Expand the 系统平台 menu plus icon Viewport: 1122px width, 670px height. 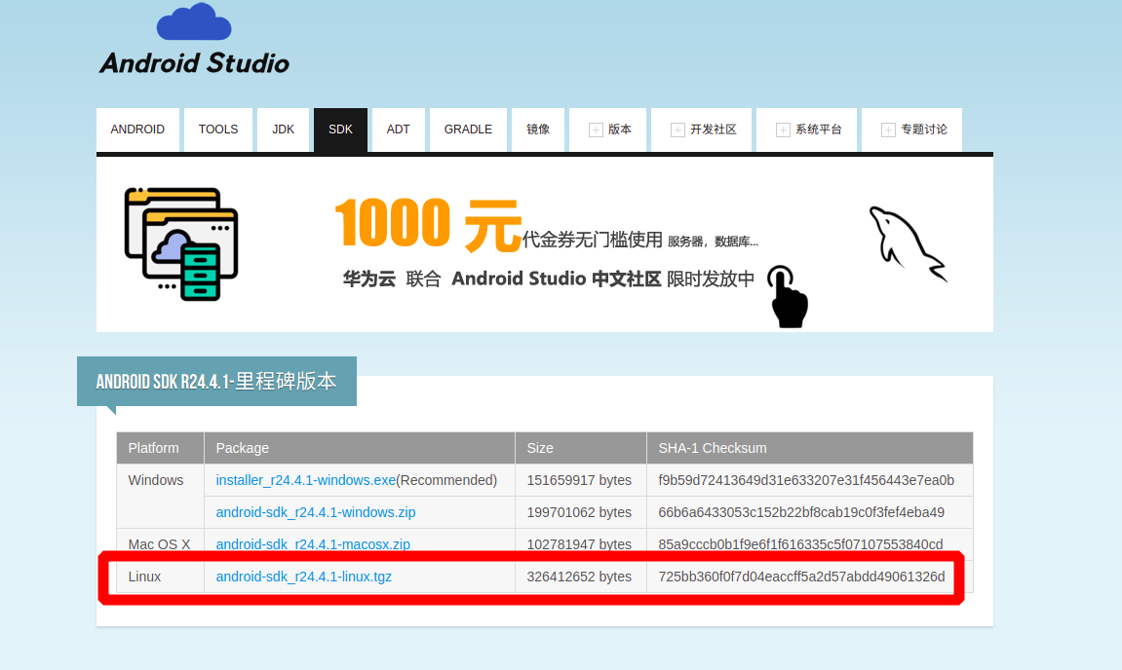click(783, 130)
